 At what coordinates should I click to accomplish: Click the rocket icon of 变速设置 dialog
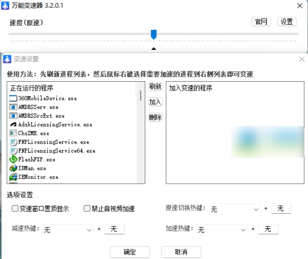point(7,59)
